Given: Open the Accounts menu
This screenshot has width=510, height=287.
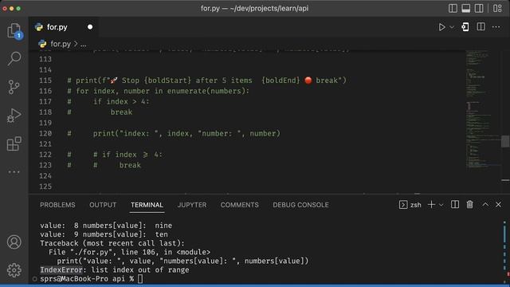Looking at the screenshot, I should [x=14, y=242].
